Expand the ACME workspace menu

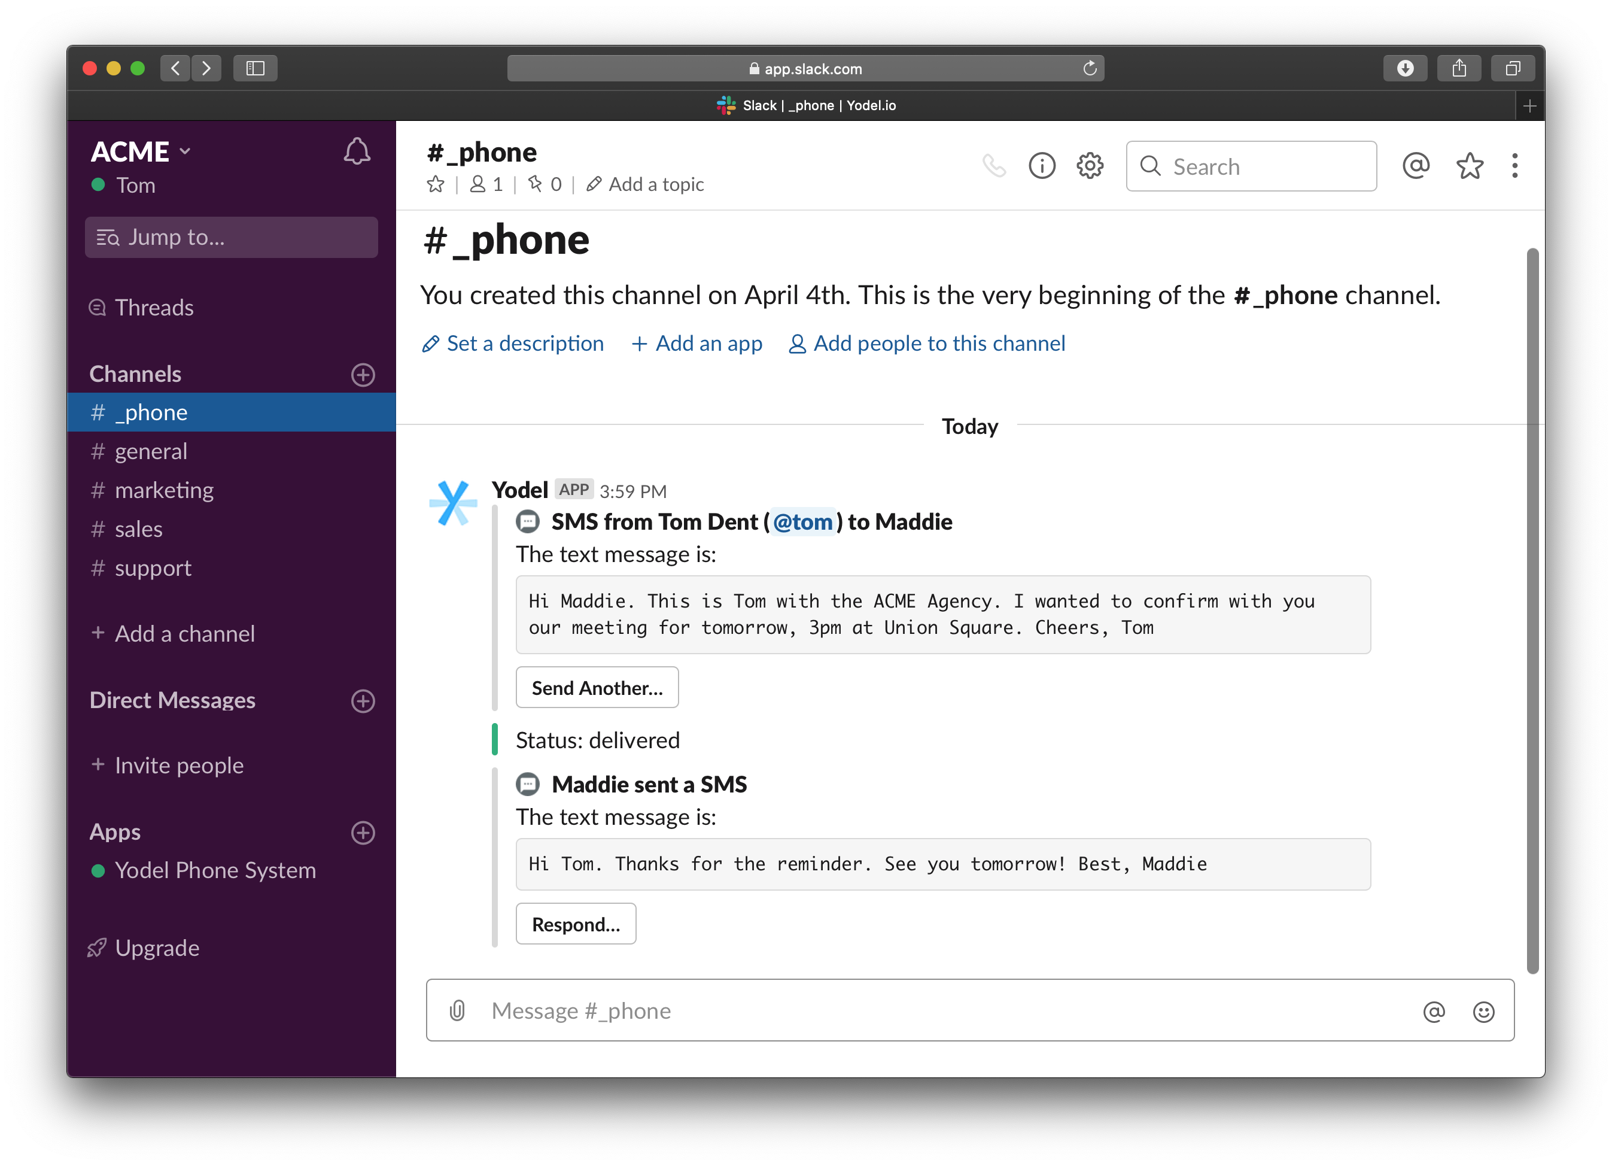click(141, 151)
